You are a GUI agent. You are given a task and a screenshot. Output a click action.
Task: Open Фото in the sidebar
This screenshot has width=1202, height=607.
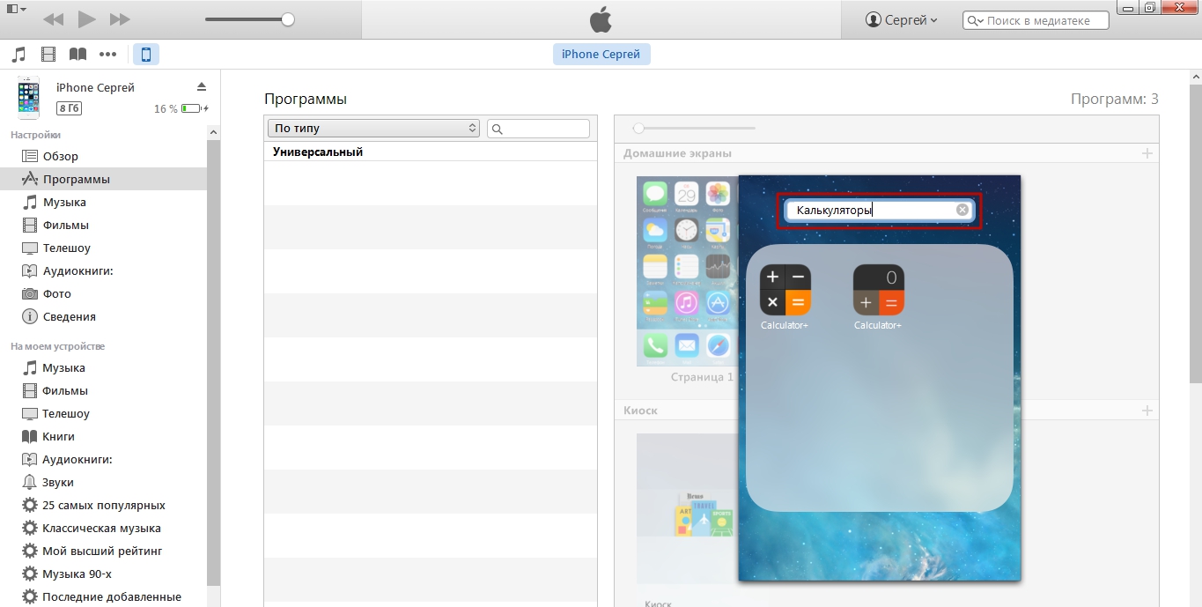(56, 293)
